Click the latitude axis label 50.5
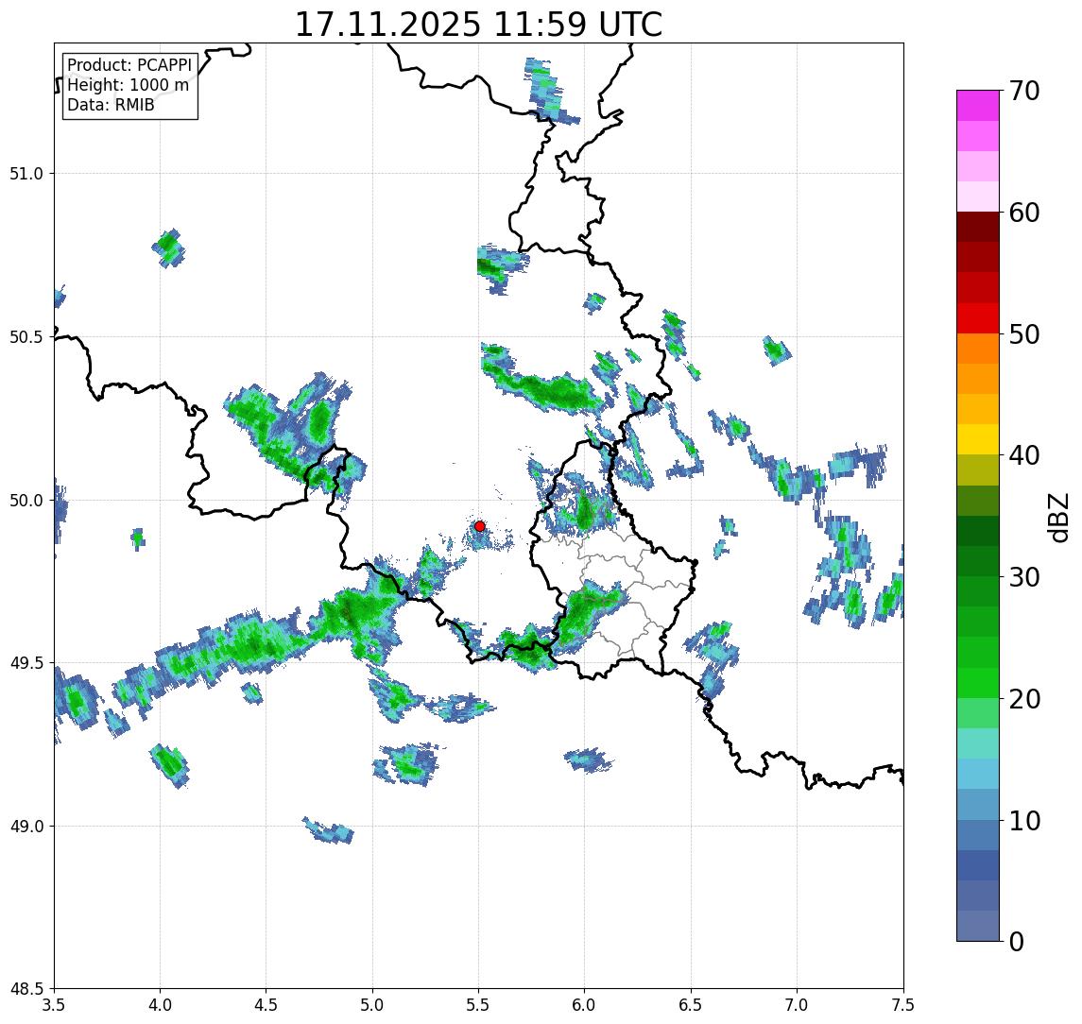Viewport: 1082px width, 1024px height. point(26,337)
